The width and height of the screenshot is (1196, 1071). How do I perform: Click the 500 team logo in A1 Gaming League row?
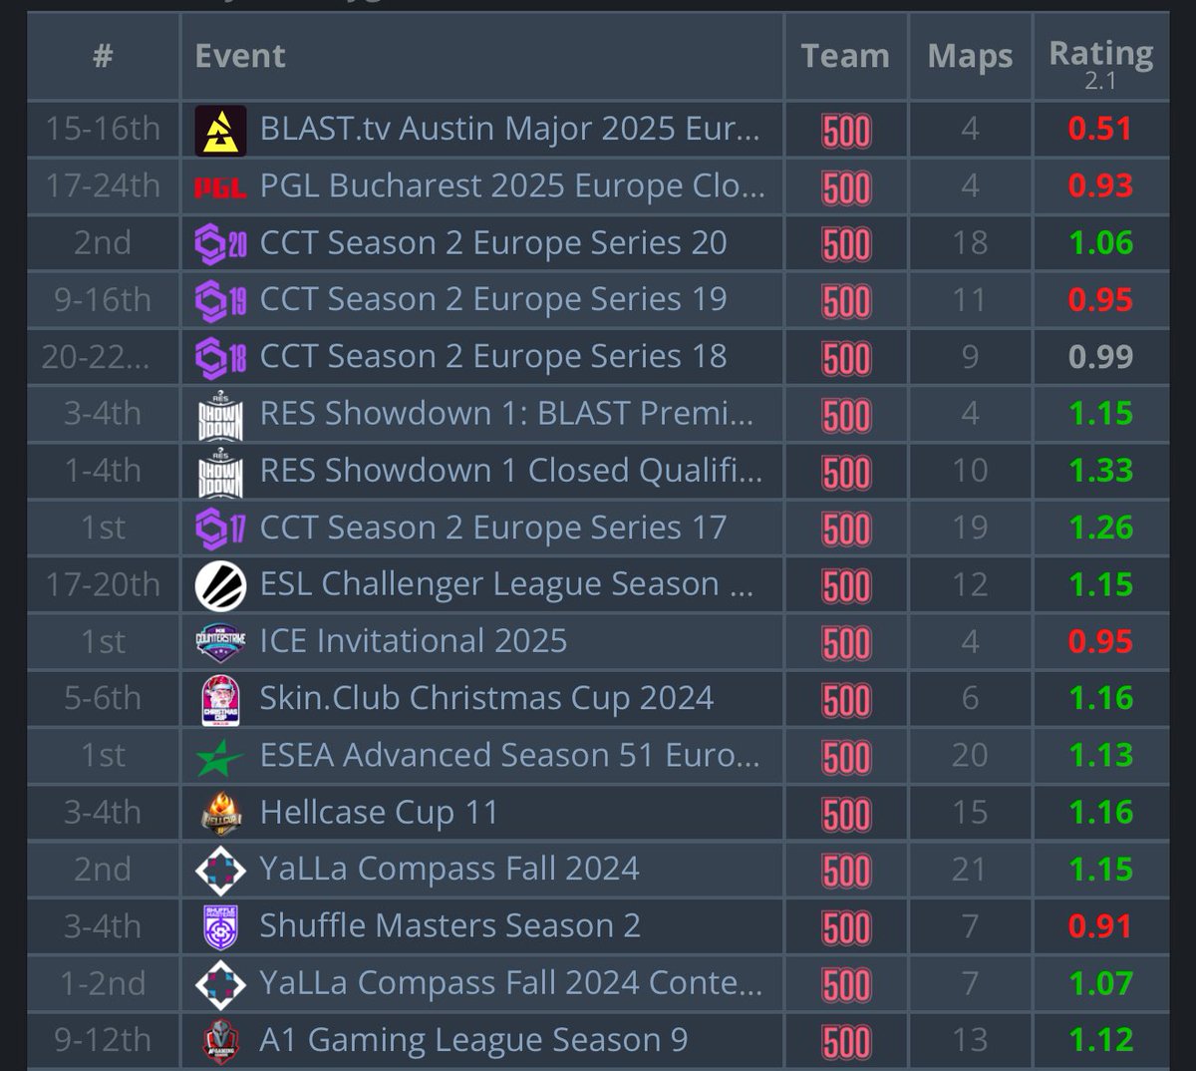846,1042
